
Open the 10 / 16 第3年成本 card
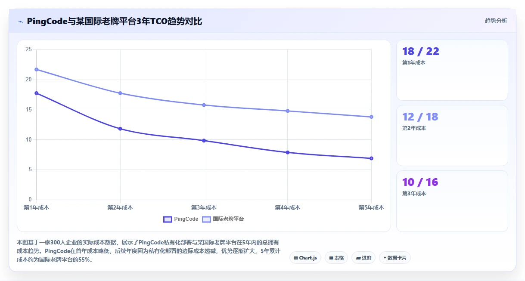pyautogui.click(x=452, y=201)
